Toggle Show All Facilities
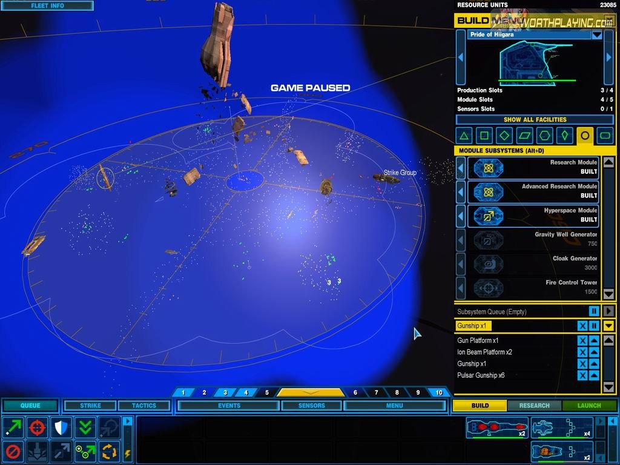Viewport: 620px width, 465px height. click(535, 120)
